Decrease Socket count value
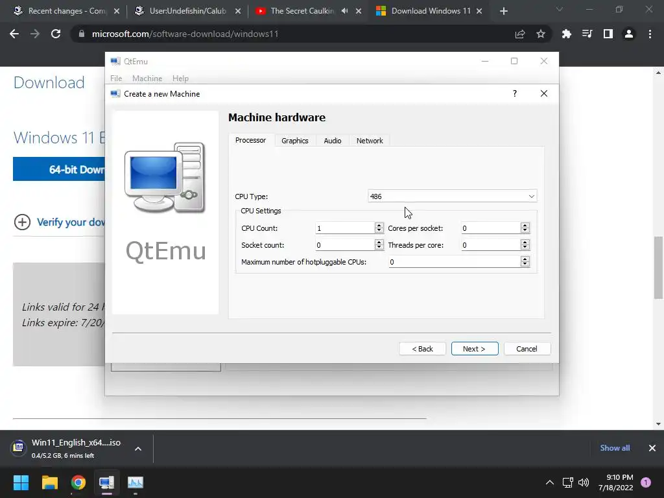 pyautogui.click(x=379, y=248)
